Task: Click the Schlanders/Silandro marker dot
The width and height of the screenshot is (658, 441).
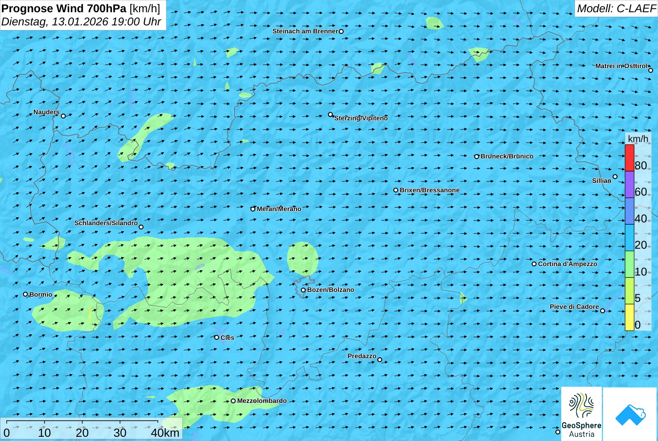Action: coord(141,227)
